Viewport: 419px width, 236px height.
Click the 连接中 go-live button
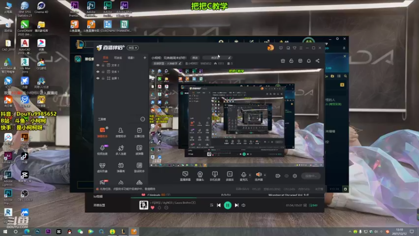[x=311, y=176]
